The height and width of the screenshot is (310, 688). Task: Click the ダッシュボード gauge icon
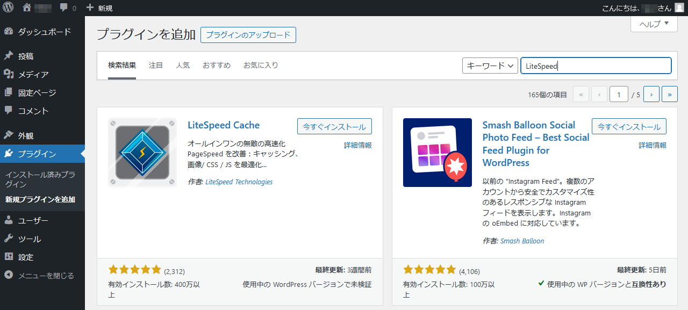click(x=8, y=32)
